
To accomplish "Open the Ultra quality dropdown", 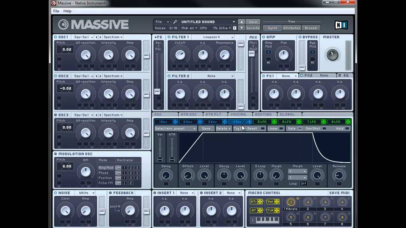I will (225, 28).
